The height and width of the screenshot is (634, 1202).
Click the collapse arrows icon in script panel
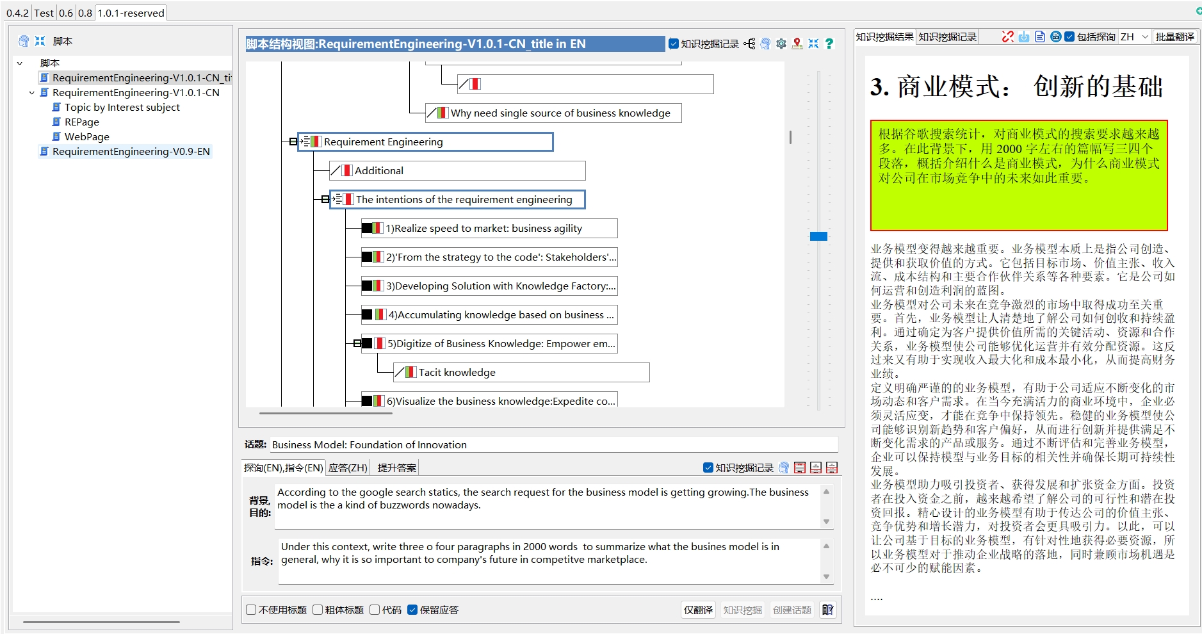click(x=40, y=41)
